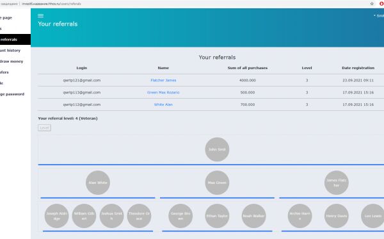Open the transfers sidebar item
Viewport: 384px width, 239px height.
[4, 72]
